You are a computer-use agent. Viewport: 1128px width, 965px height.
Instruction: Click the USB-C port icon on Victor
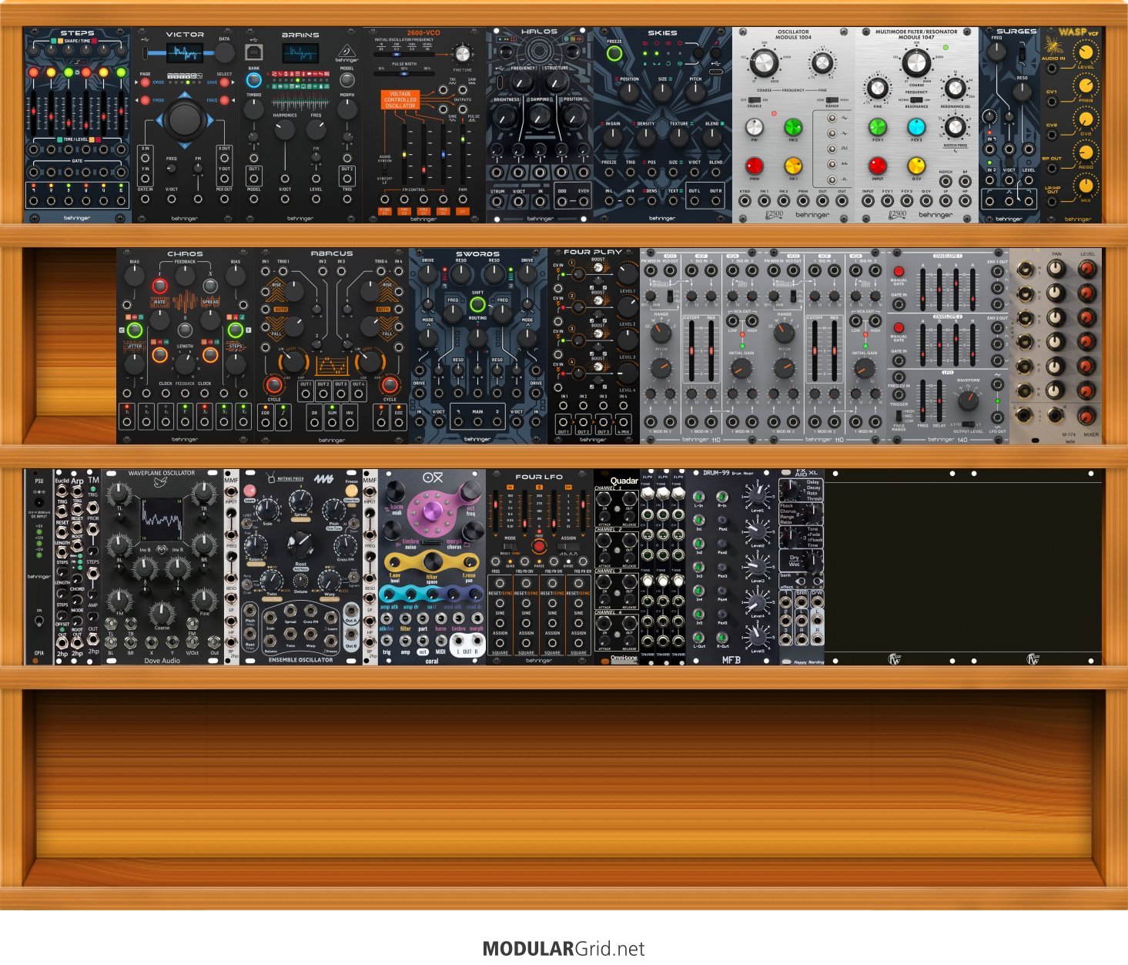146,52
